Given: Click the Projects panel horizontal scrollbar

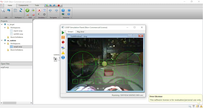Looking at the screenshot, I should 10,103.
